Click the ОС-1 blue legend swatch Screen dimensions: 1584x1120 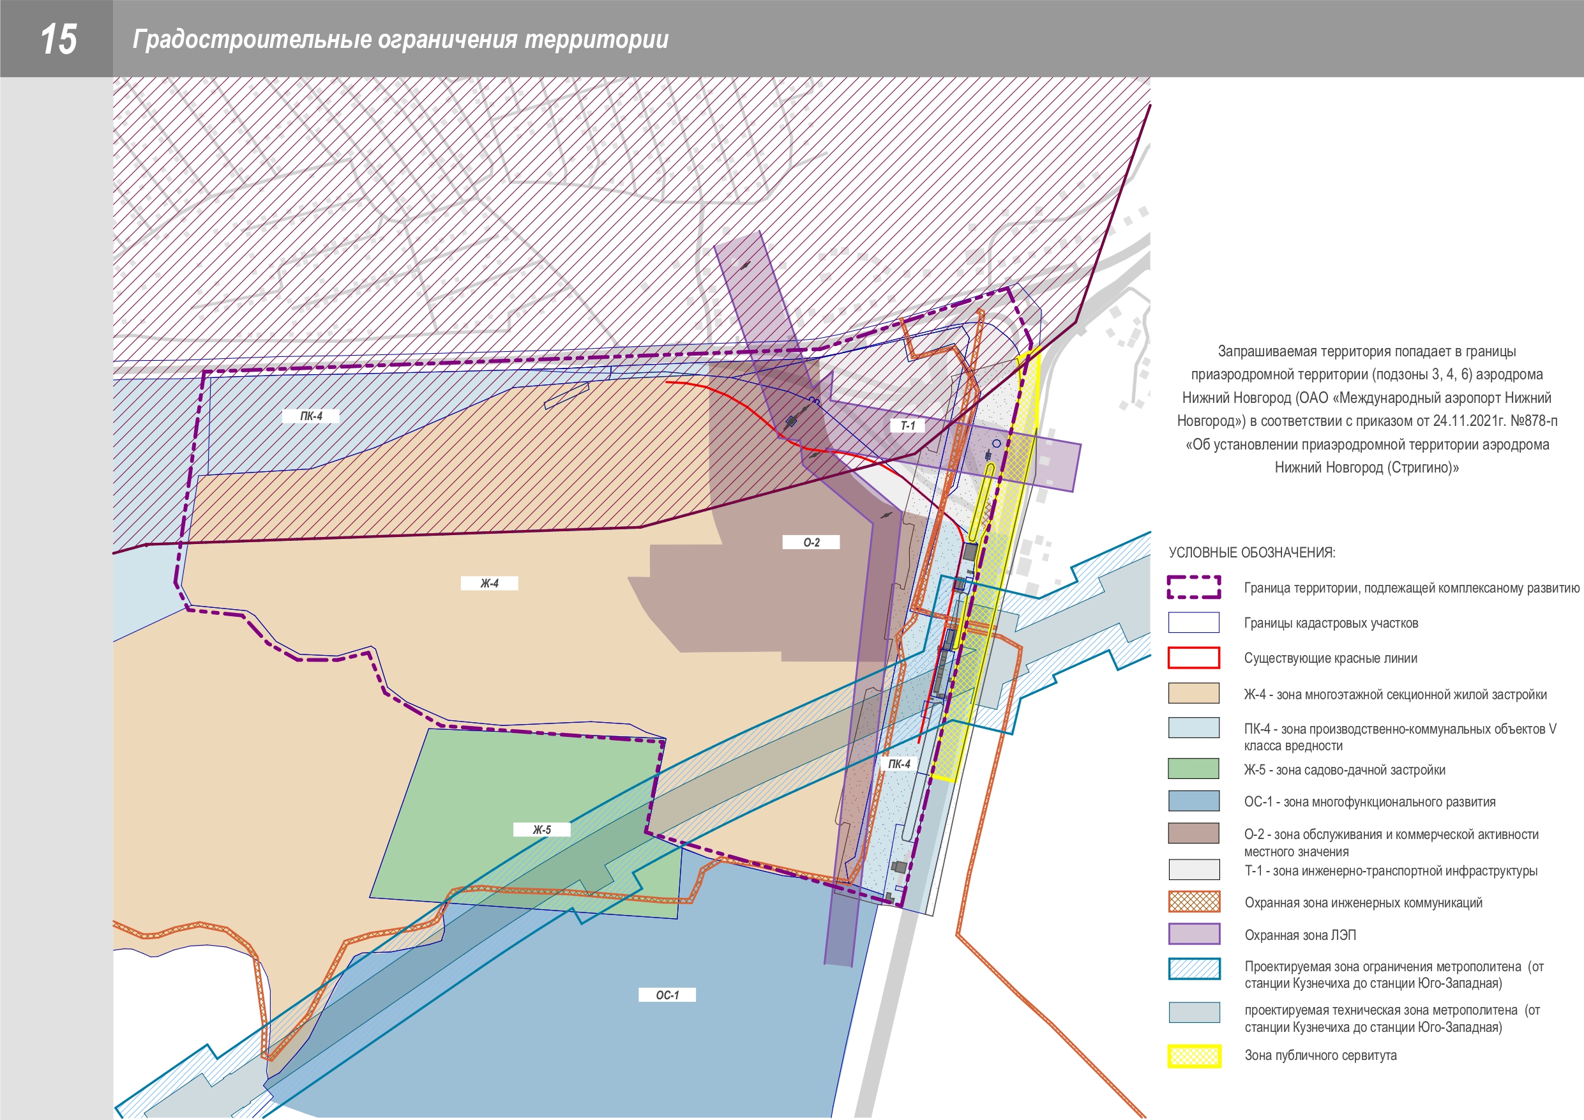point(1193,801)
